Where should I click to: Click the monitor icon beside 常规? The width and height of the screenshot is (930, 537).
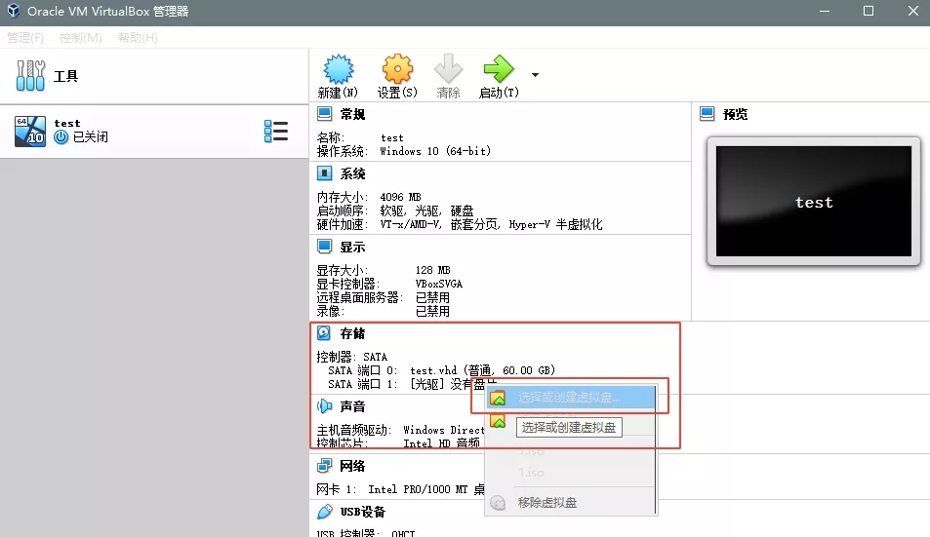pyautogui.click(x=324, y=114)
